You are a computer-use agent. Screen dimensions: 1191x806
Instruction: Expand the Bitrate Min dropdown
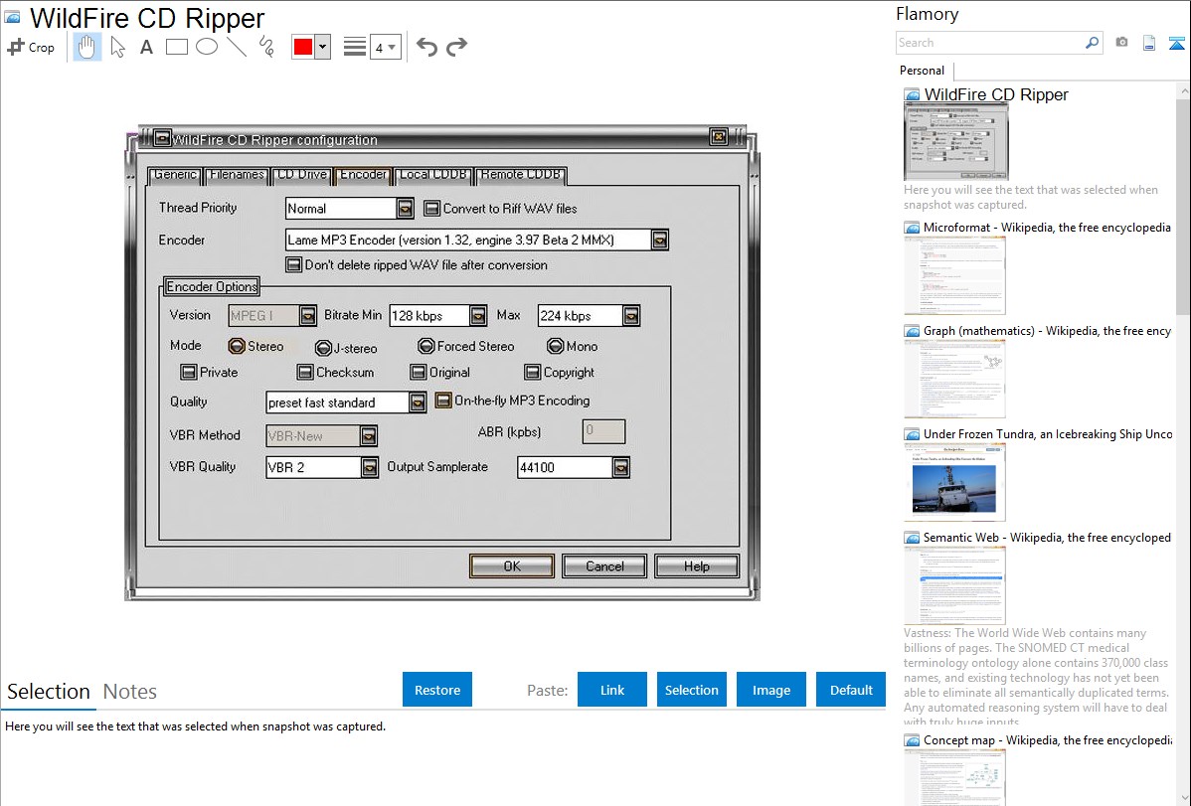478,315
